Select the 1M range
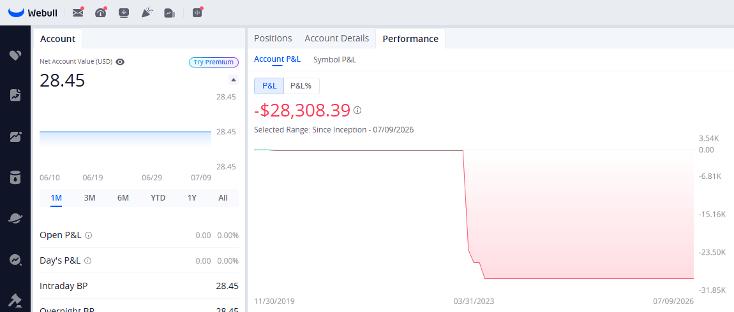 56,198
